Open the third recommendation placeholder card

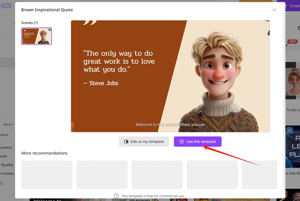click(x=157, y=174)
